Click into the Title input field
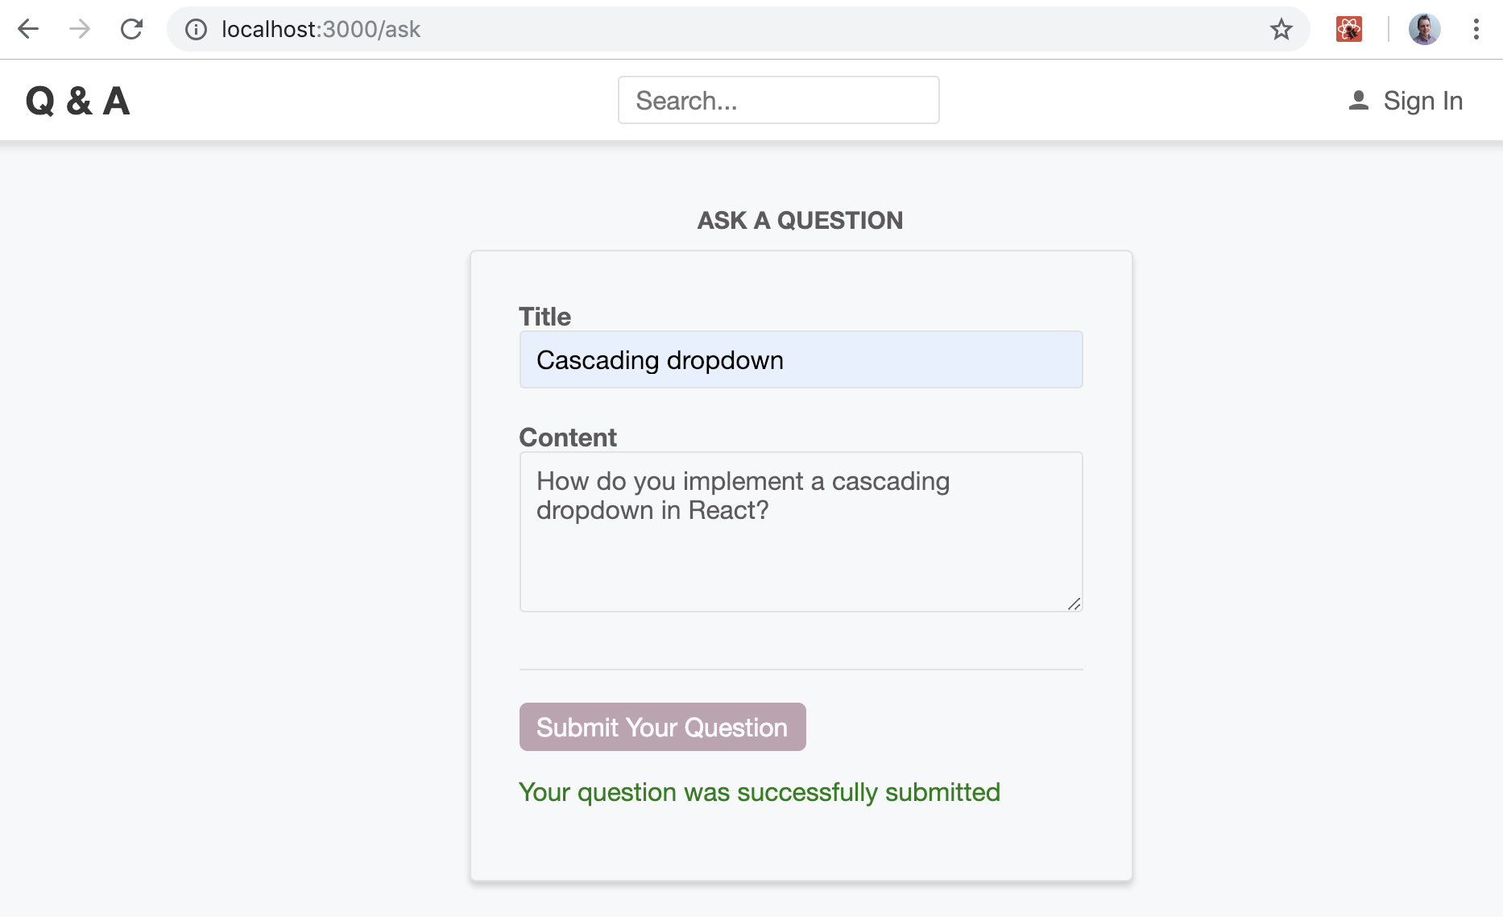Screen dimensions: 1503x917 pos(801,360)
